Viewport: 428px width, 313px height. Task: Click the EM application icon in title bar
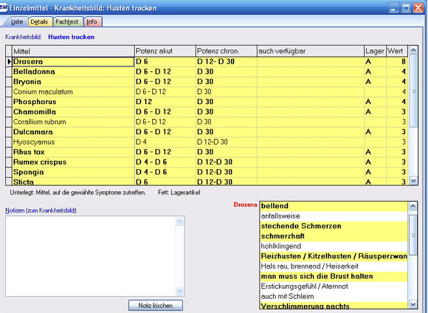pyautogui.click(x=6, y=7)
